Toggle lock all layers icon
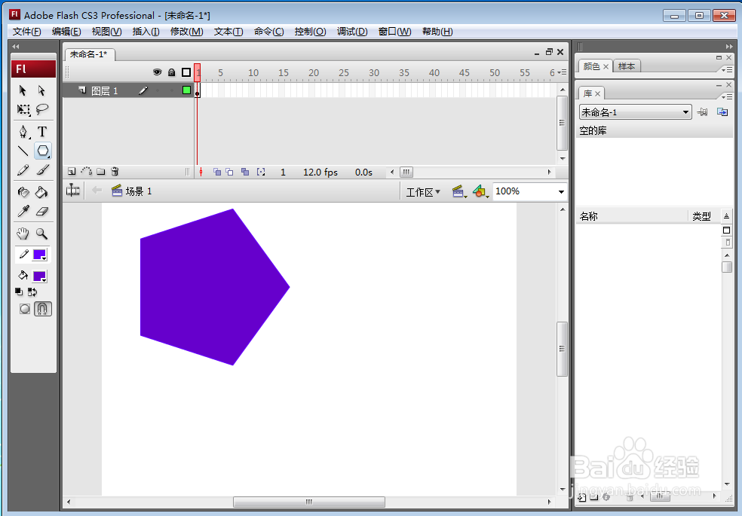Viewport: 742px width, 516px height. click(x=172, y=72)
